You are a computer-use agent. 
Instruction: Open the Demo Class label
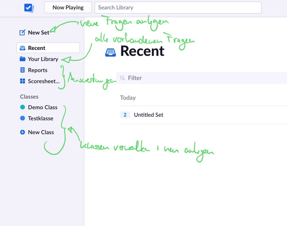point(43,107)
